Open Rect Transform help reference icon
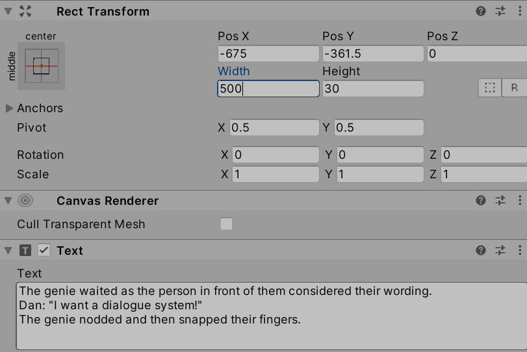This screenshot has height=352, width=527. [481, 11]
